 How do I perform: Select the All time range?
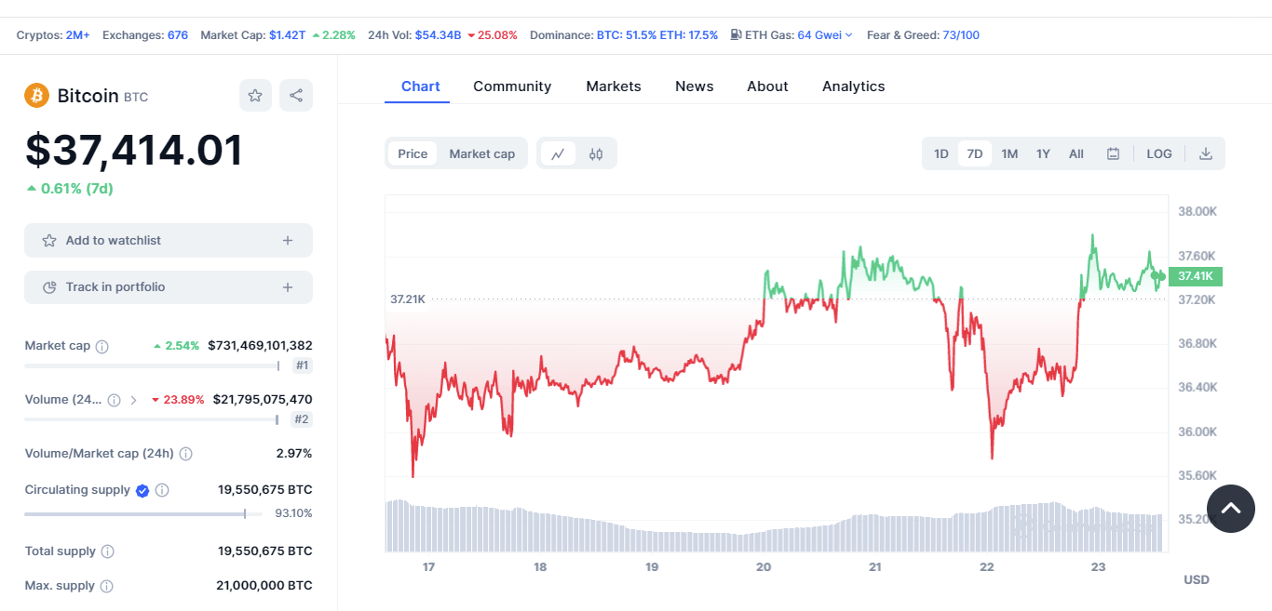pyautogui.click(x=1076, y=153)
